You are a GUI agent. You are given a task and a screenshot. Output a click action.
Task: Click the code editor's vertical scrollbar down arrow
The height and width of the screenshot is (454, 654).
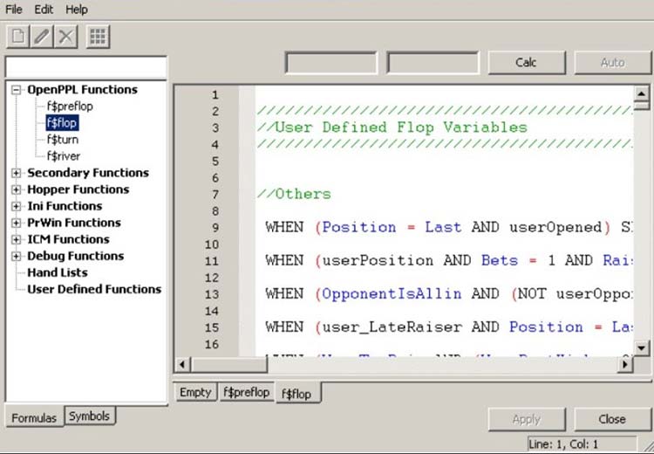click(x=642, y=347)
